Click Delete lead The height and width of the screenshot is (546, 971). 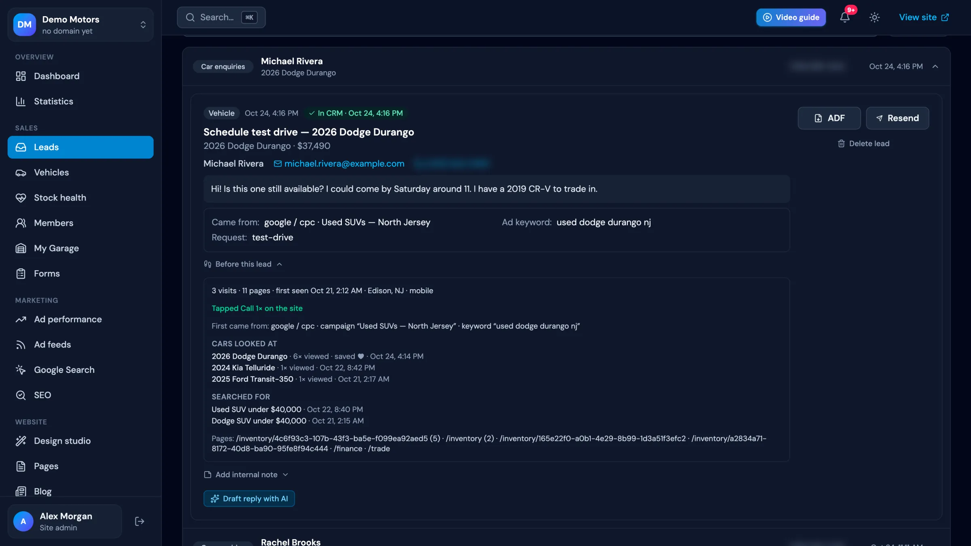(863, 144)
